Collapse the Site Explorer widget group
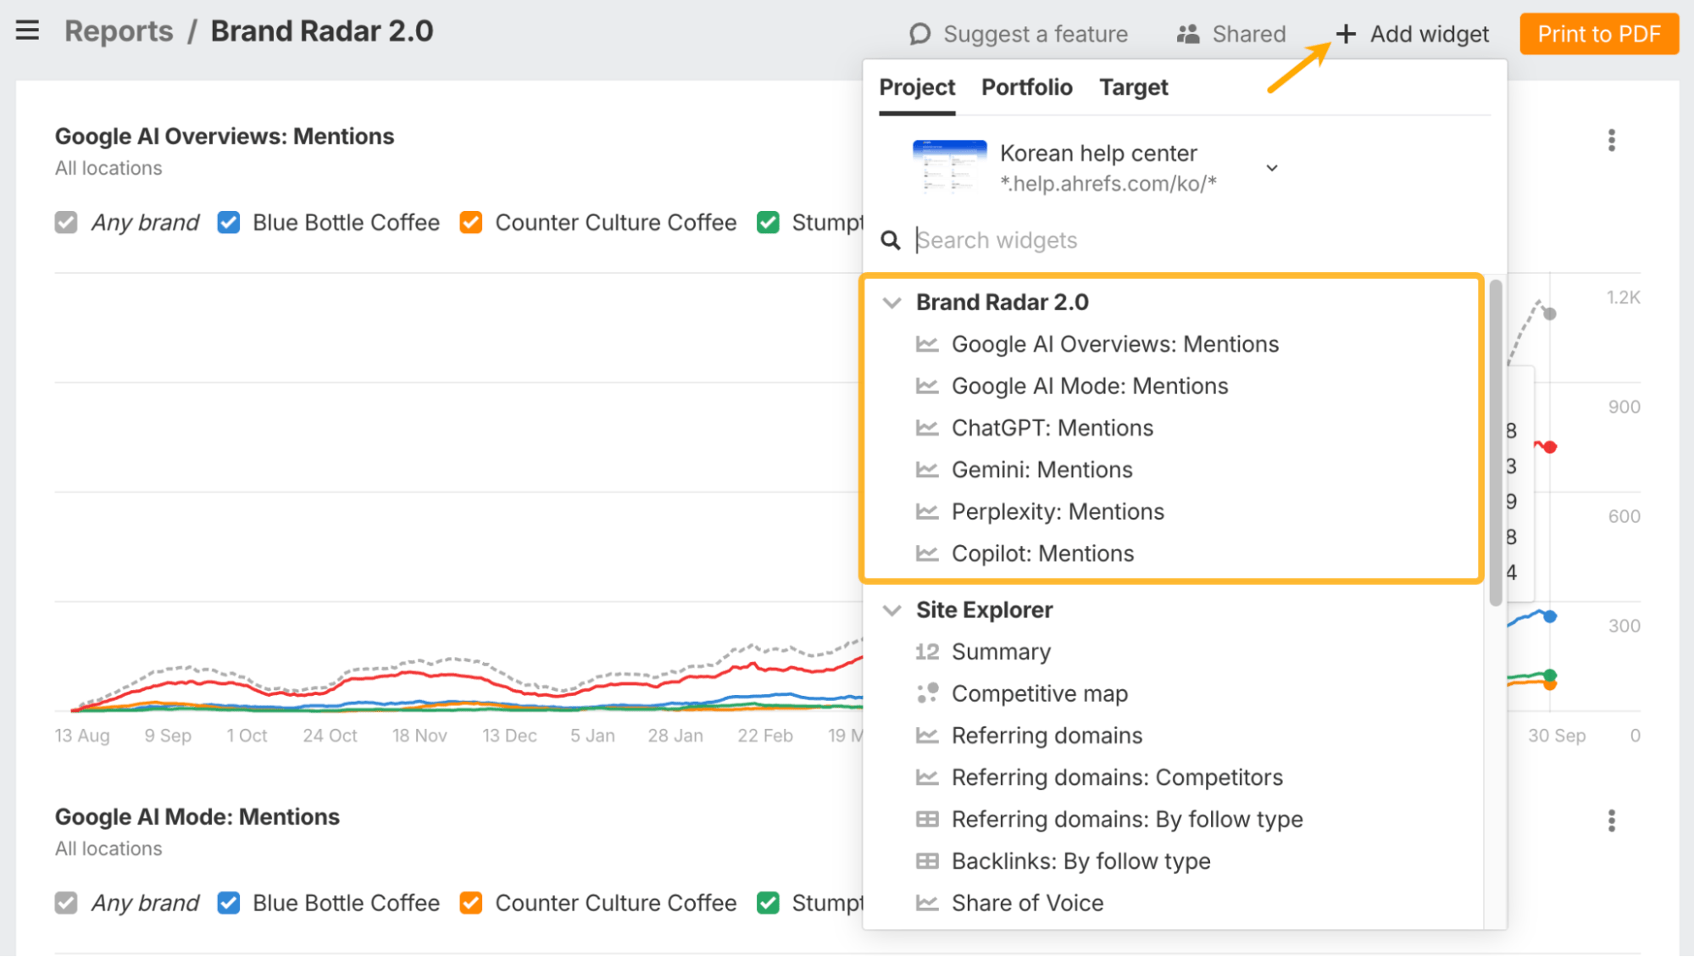This screenshot has height=957, width=1694. click(891, 610)
